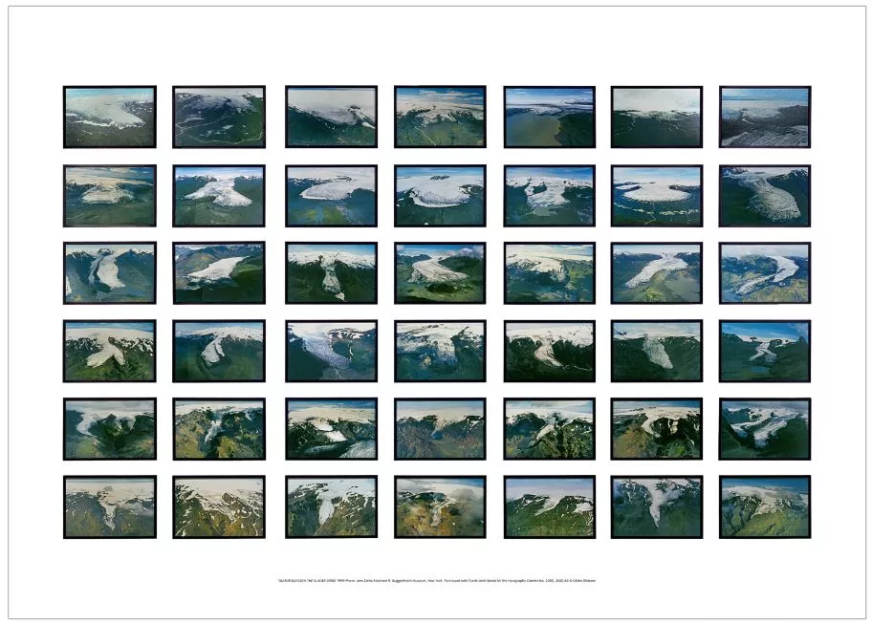Screen dimensions: 872x624
Task: Open the second photo in the top row
Action: click(218, 115)
